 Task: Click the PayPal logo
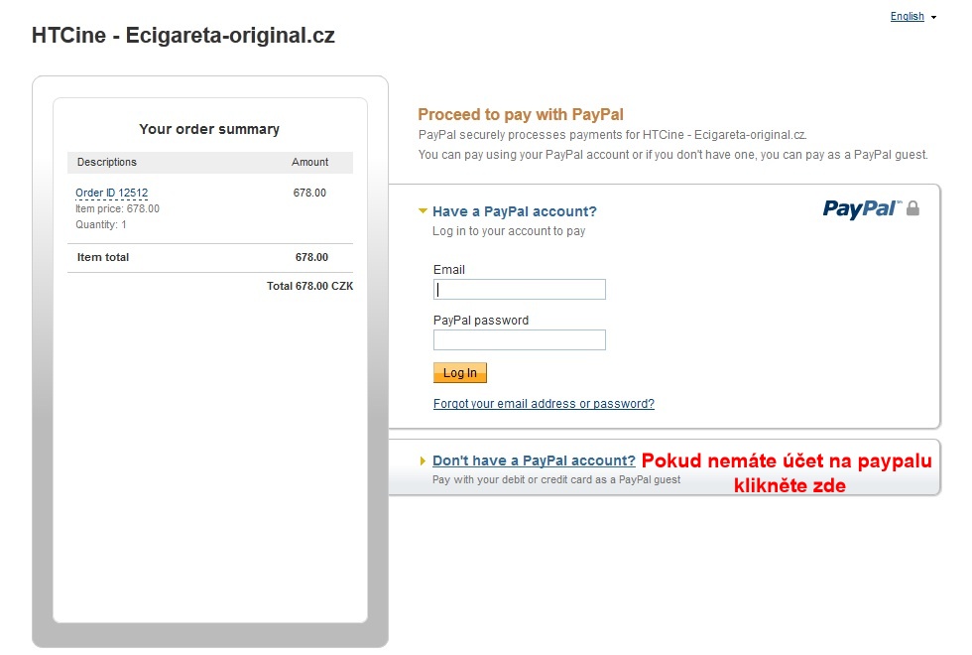point(861,209)
